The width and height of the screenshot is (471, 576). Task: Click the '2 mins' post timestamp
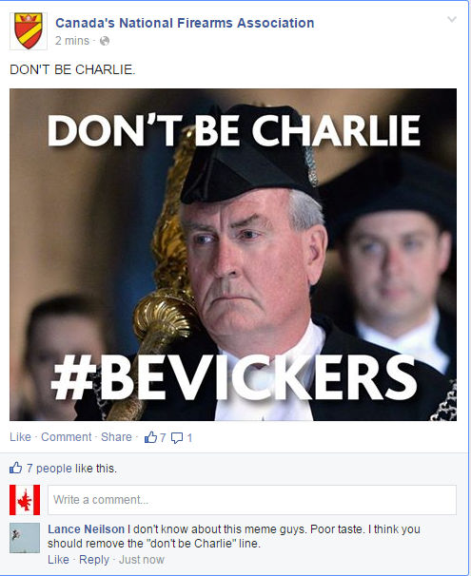[72, 41]
